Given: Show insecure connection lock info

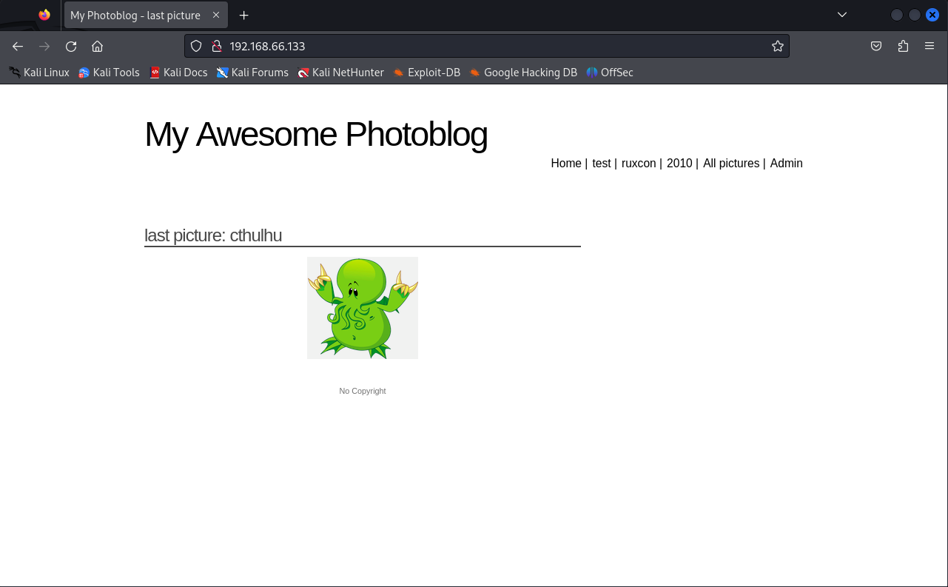Looking at the screenshot, I should 217,46.
